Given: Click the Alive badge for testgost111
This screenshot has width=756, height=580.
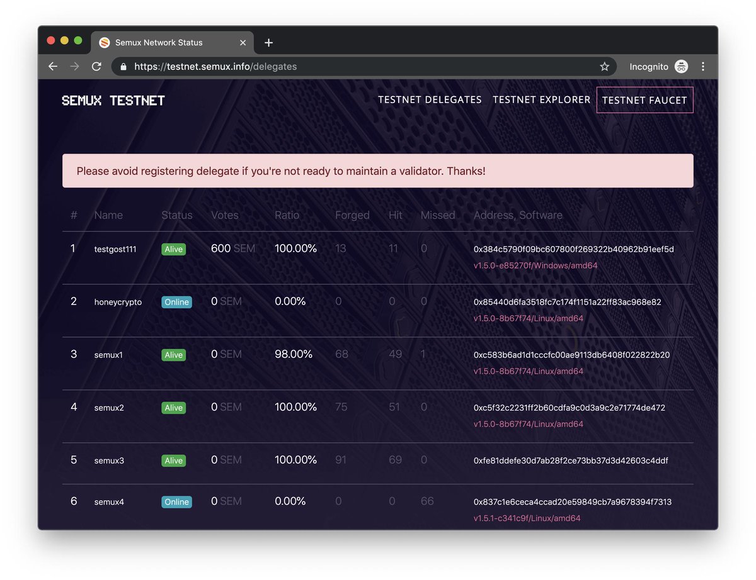Looking at the screenshot, I should point(173,249).
